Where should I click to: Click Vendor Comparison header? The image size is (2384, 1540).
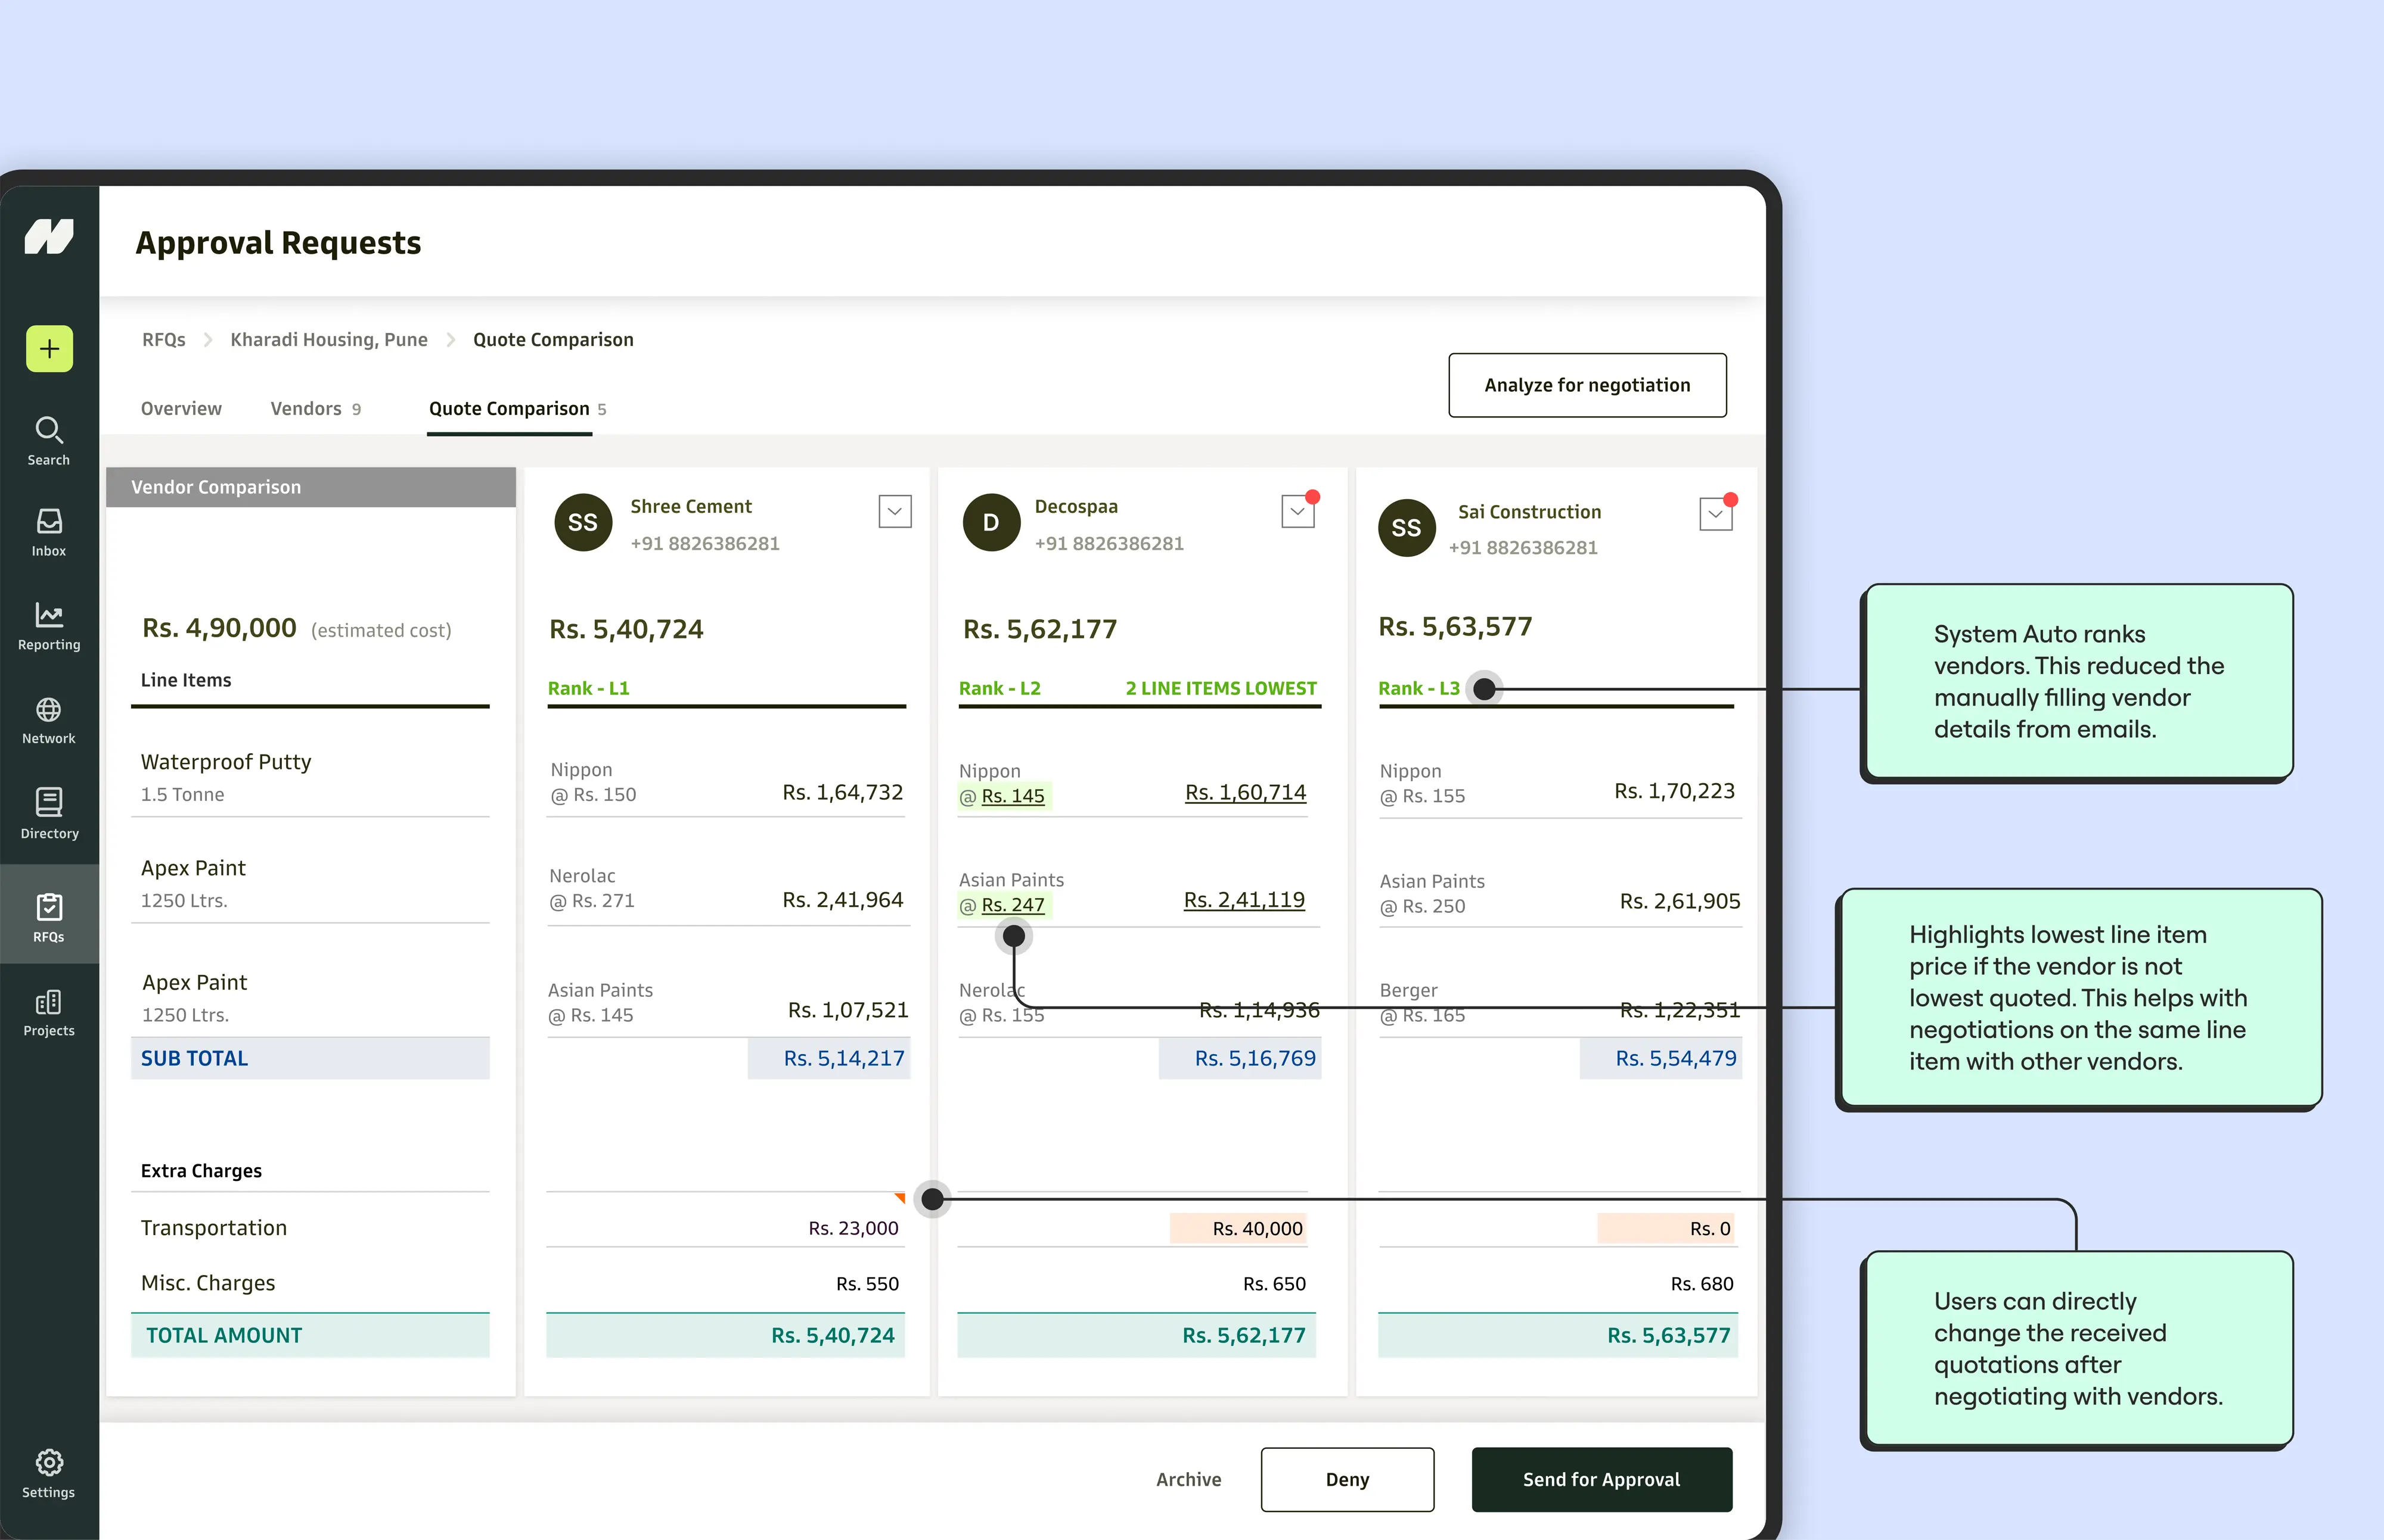pyautogui.click(x=311, y=487)
